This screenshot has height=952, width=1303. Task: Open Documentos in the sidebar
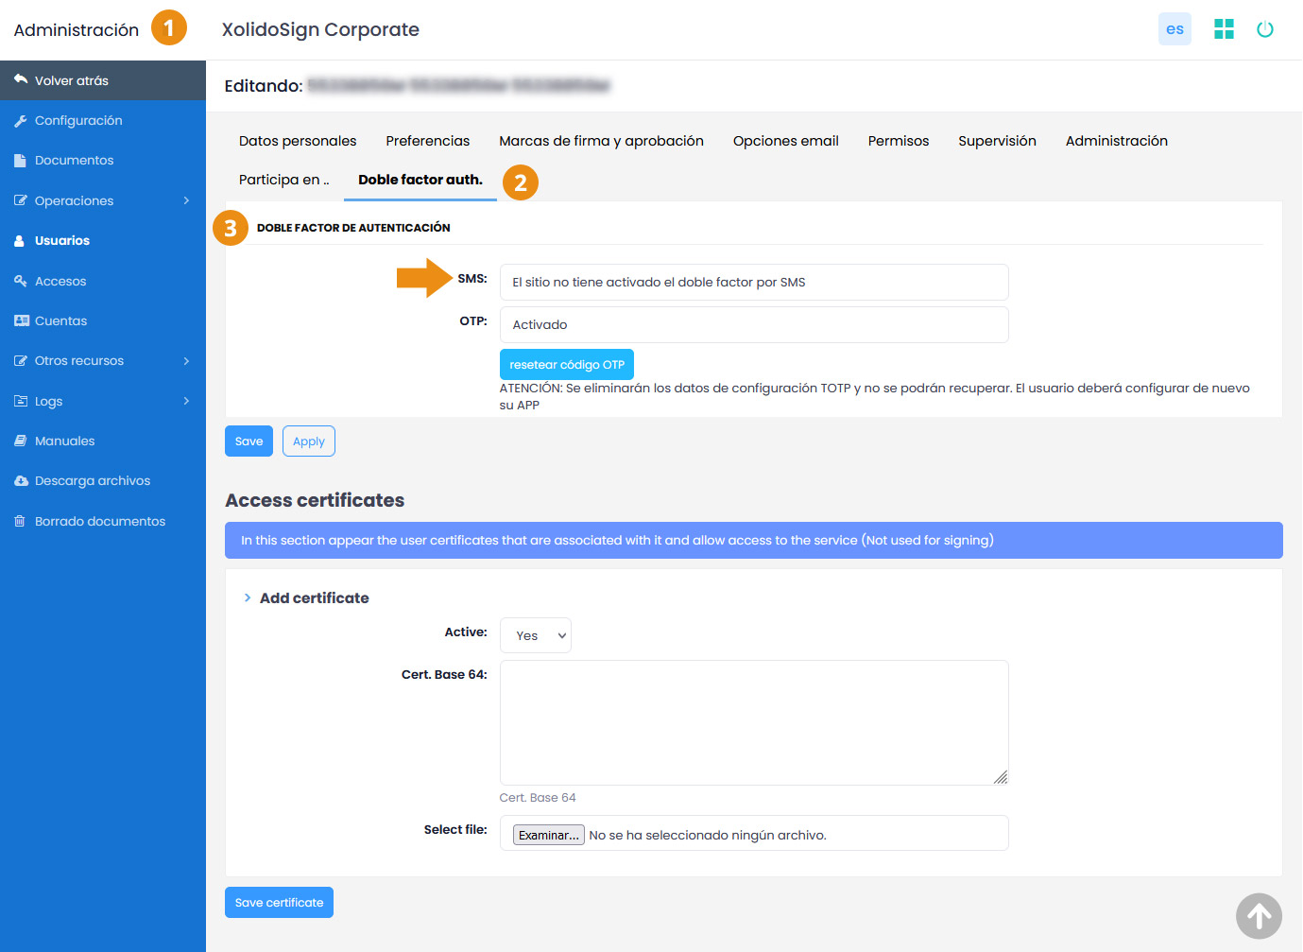pos(103,161)
